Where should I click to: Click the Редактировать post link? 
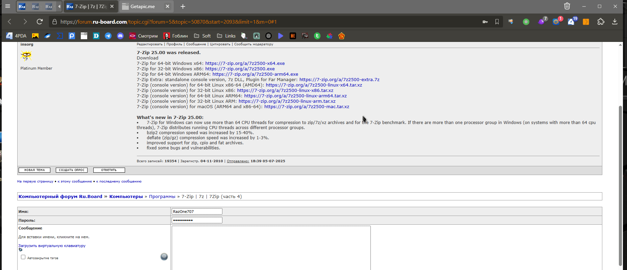tap(149, 44)
